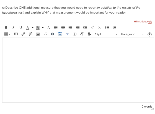The width and height of the screenshot is (155, 114).
Task: Click the editor resize handle
Action: (x=153, y=109)
